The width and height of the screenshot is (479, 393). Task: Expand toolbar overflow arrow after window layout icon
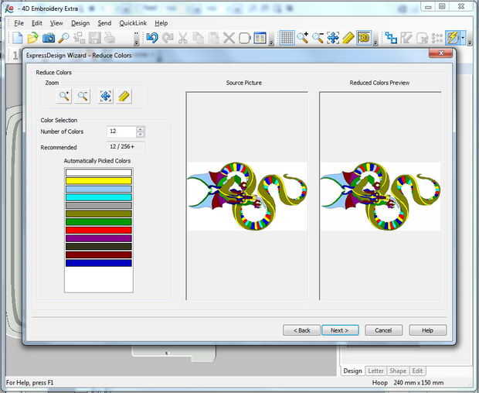coord(271,41)
